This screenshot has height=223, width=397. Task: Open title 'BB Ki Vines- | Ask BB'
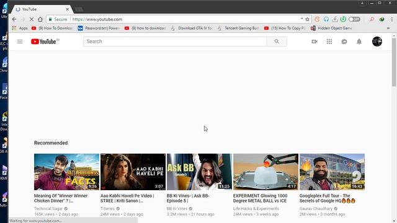pos(188,198)
